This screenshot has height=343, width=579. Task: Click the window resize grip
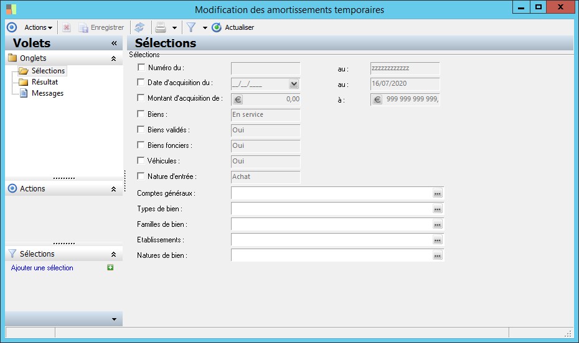click(568, 334)
